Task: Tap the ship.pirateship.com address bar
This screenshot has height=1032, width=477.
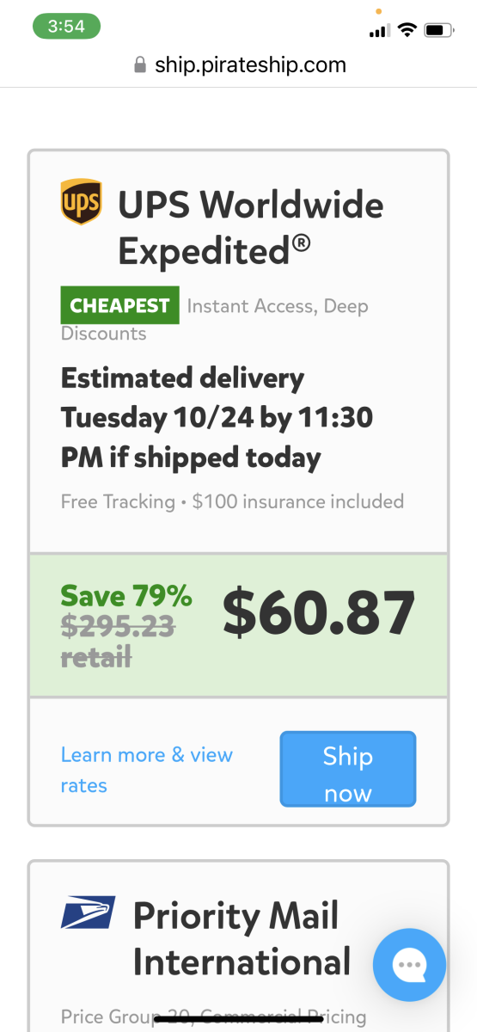Action: pyautogui.click(x=239, y=65)
